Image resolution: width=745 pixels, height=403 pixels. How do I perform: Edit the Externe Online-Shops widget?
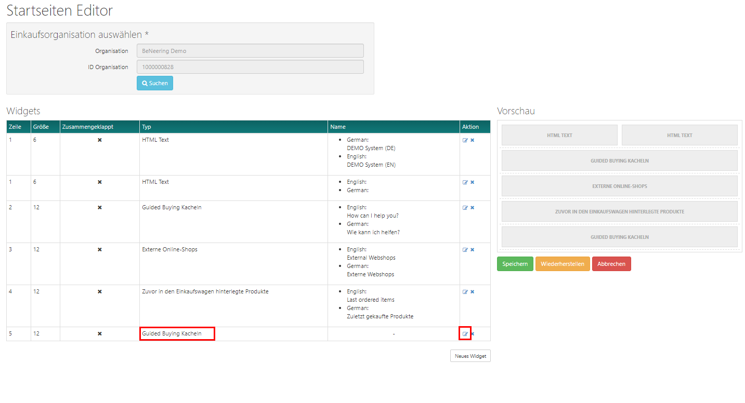tap(465, 250)
